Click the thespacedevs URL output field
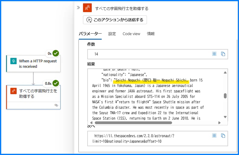 [x=158, y=139]
